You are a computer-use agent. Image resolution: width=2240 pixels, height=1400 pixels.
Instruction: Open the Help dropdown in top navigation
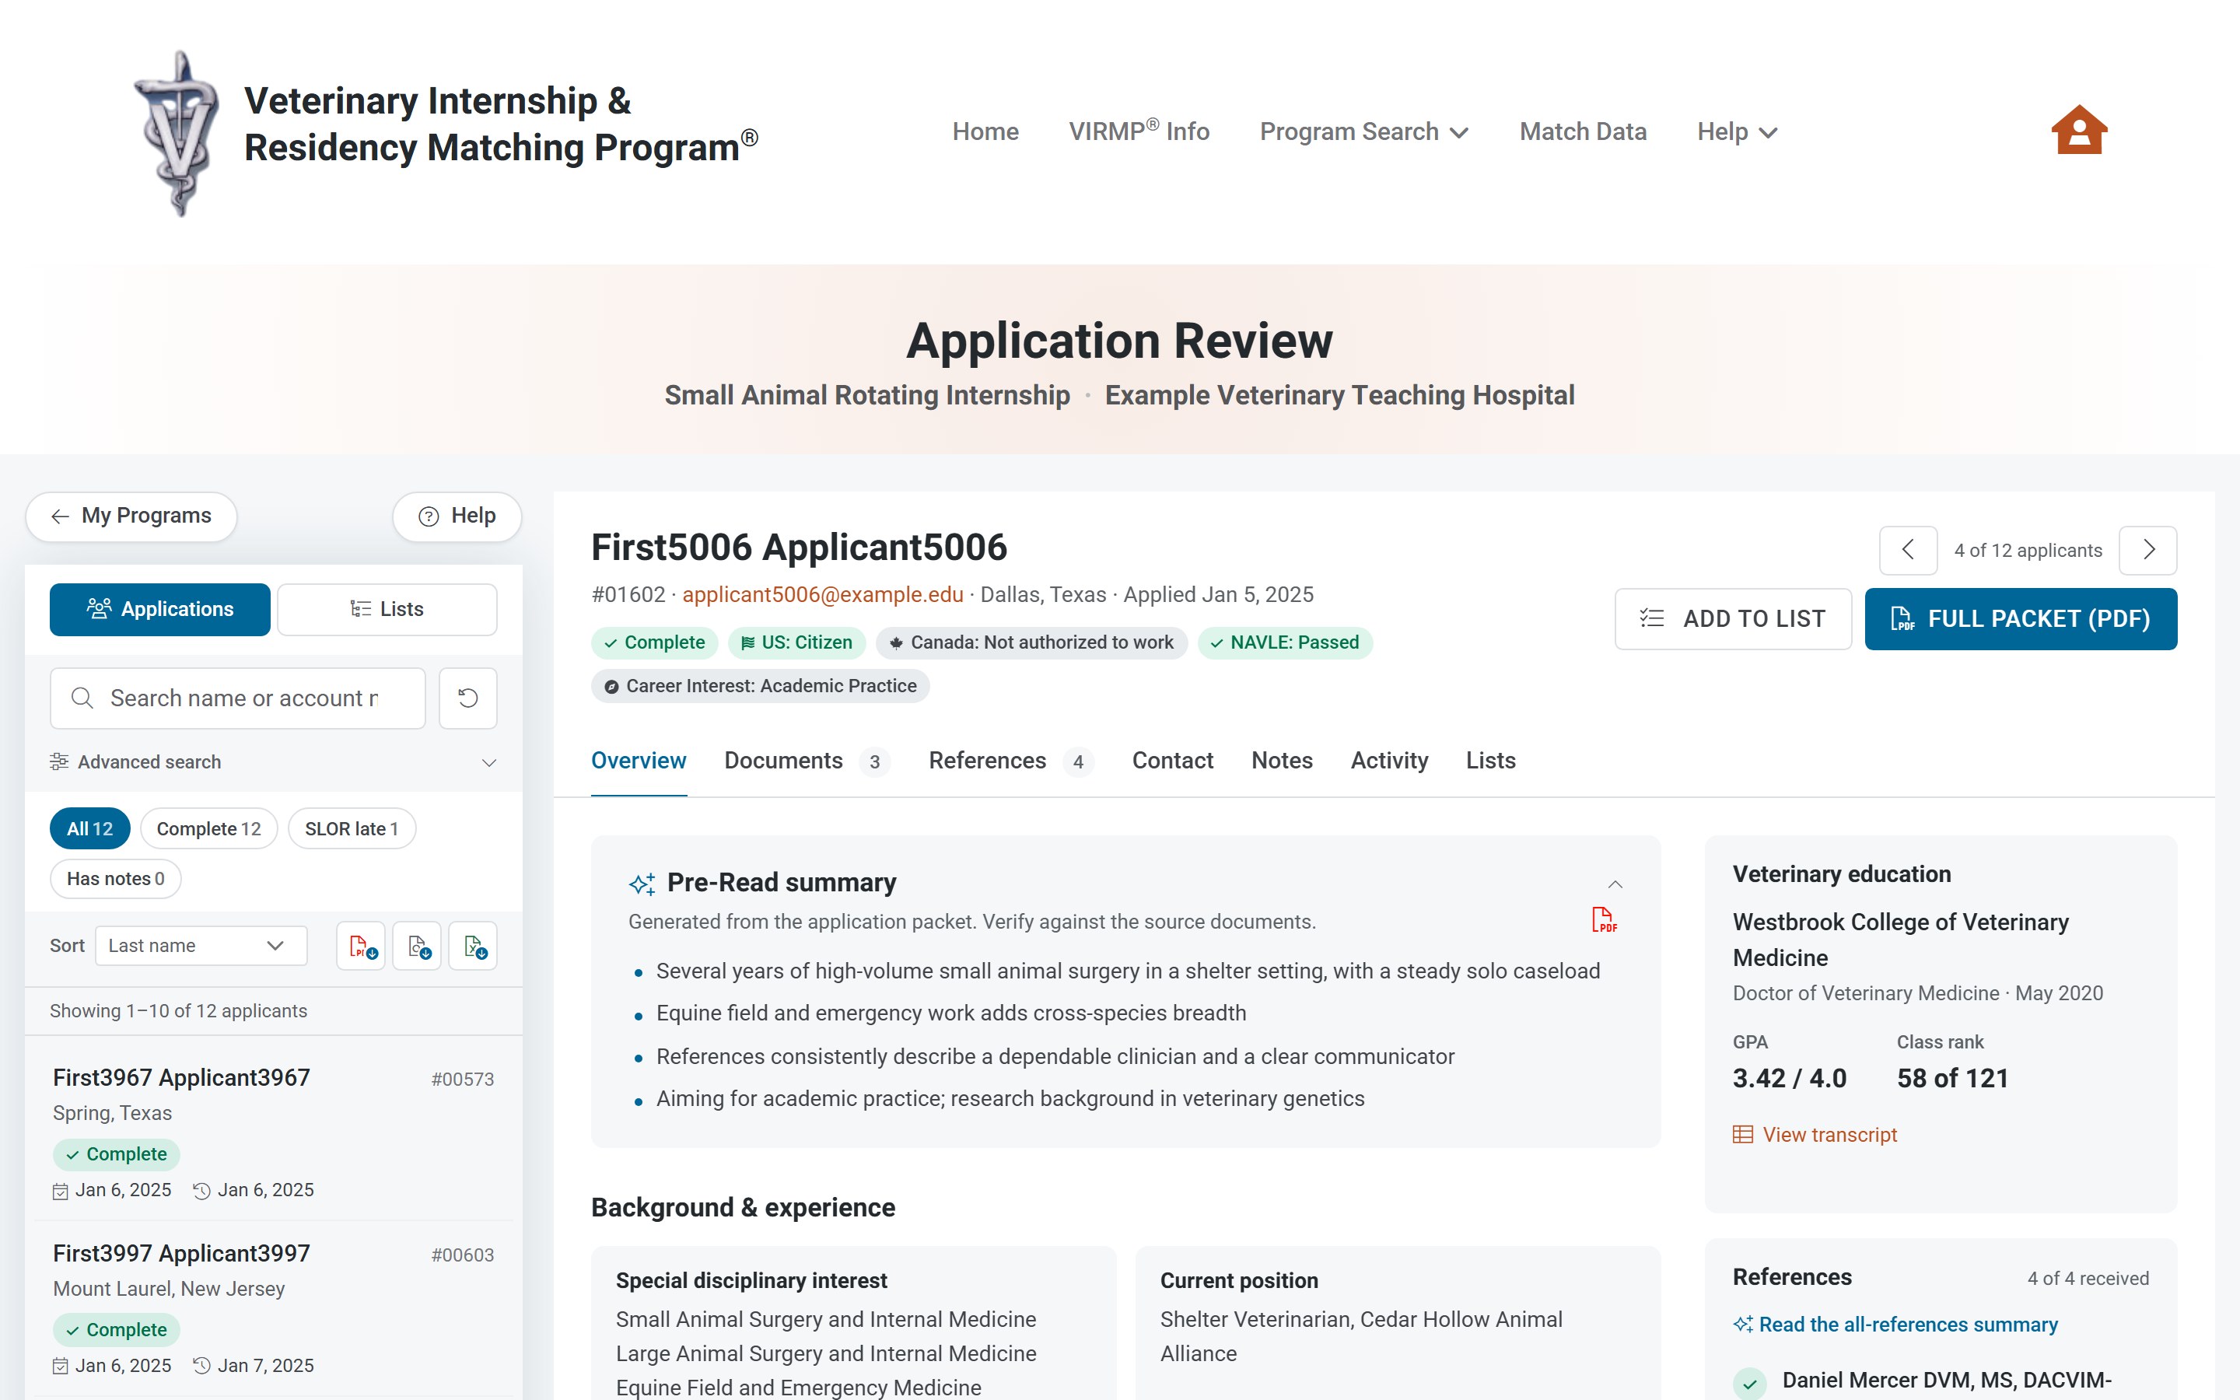(1737, 131)
